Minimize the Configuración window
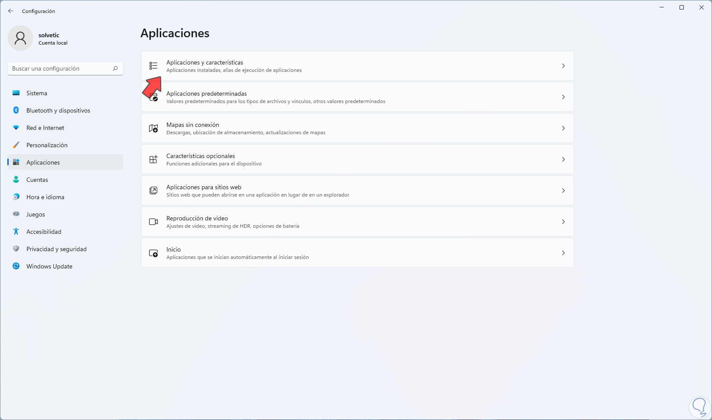This screenshot has height=420, width=712. click(662, 7)
